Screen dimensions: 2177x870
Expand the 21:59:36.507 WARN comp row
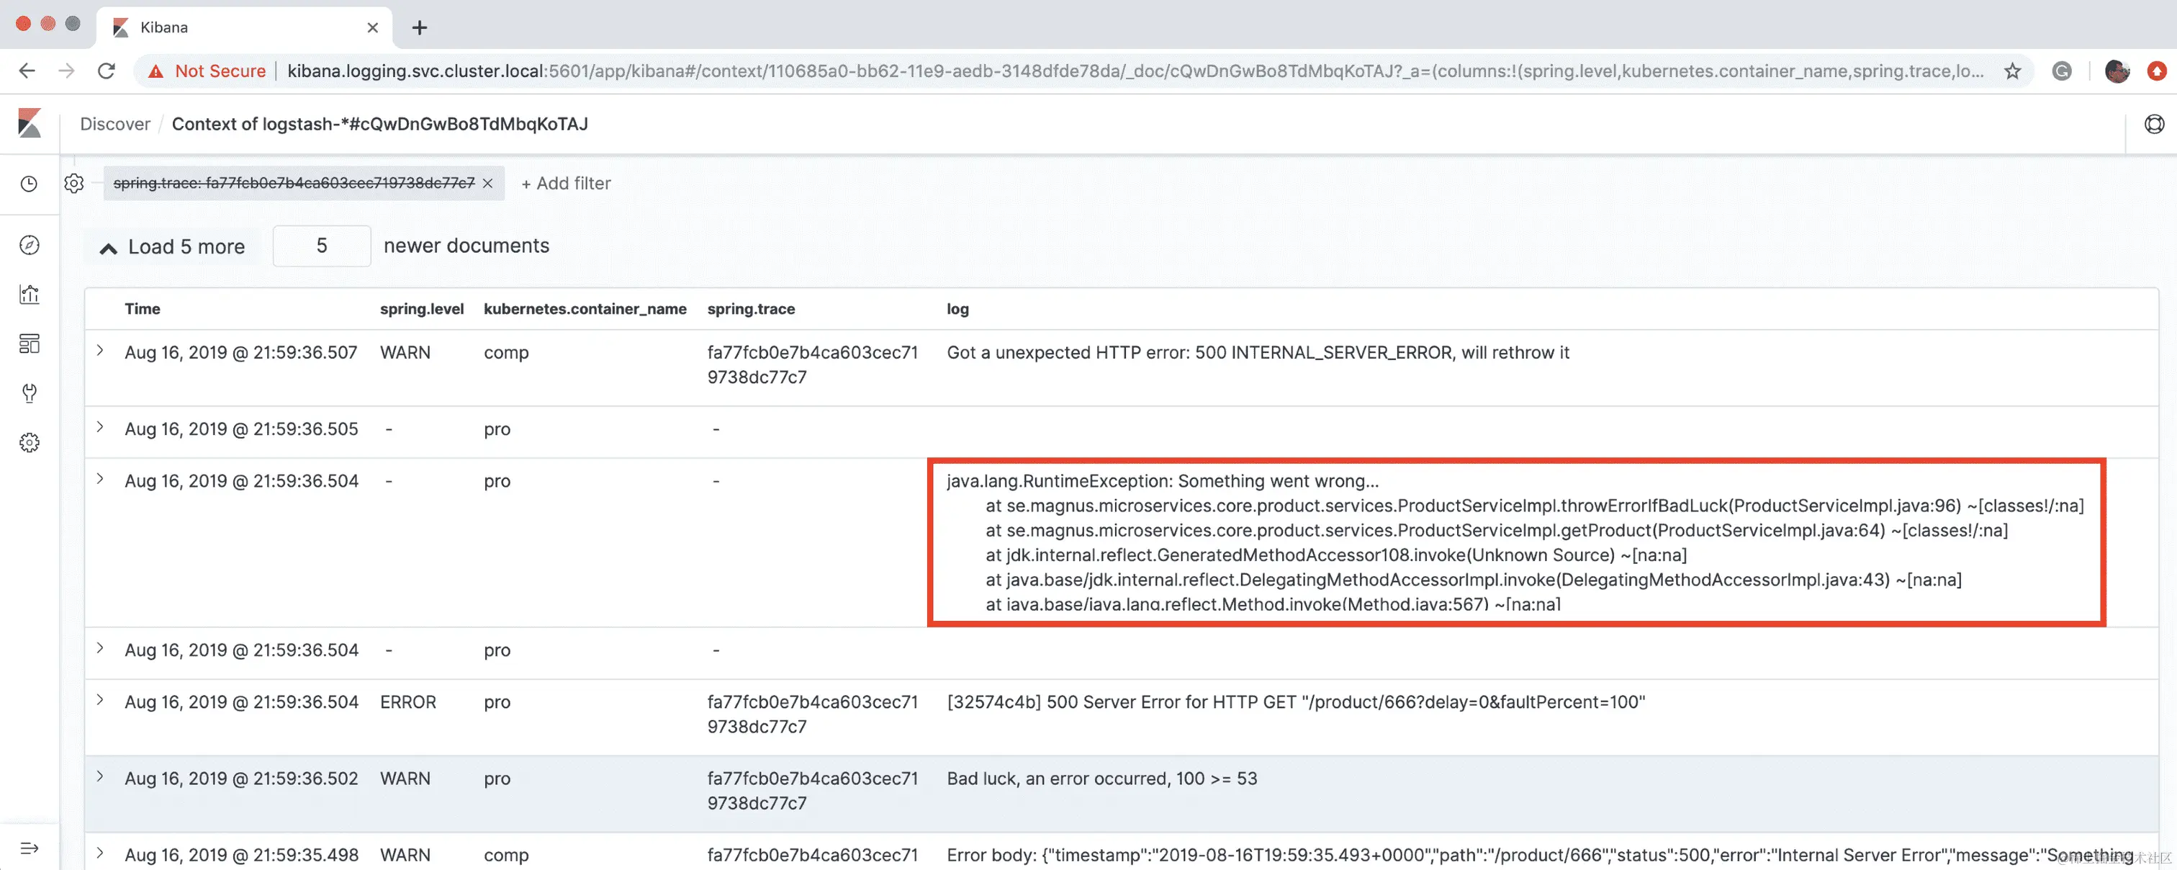click(x=101, y=351)
